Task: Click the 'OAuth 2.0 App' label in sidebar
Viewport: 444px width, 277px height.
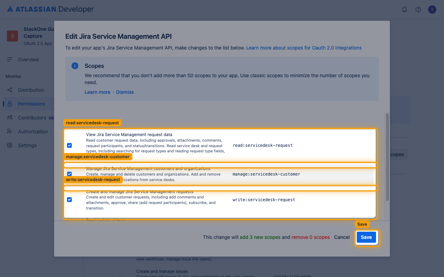Action: (38, 44)
